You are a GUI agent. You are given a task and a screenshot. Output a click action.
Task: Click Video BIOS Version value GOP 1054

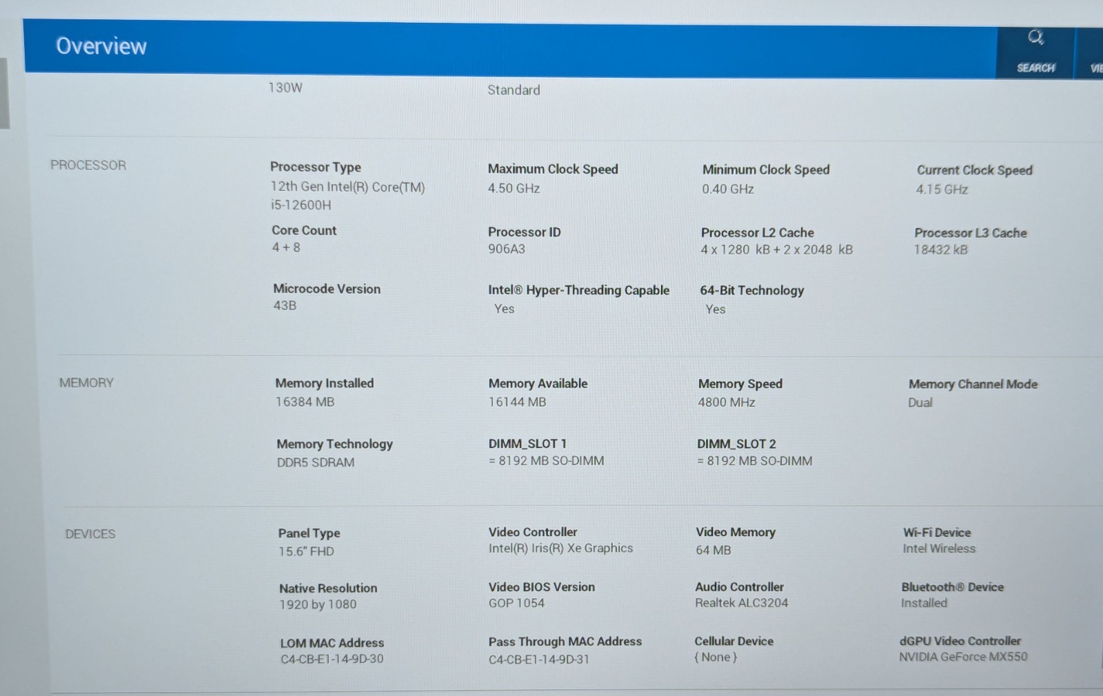pyautogui.click(x=516, y=603)
